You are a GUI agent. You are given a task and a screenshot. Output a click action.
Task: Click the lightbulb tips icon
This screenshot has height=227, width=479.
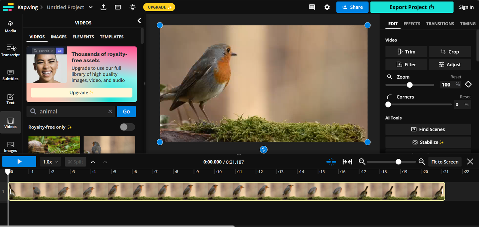pyautogui.click(x=132, y=7)
